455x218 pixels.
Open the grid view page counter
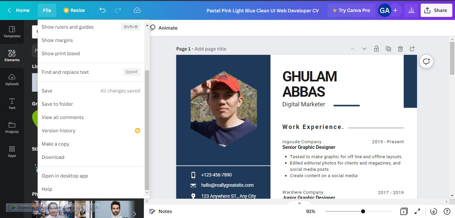pos(403,211)
